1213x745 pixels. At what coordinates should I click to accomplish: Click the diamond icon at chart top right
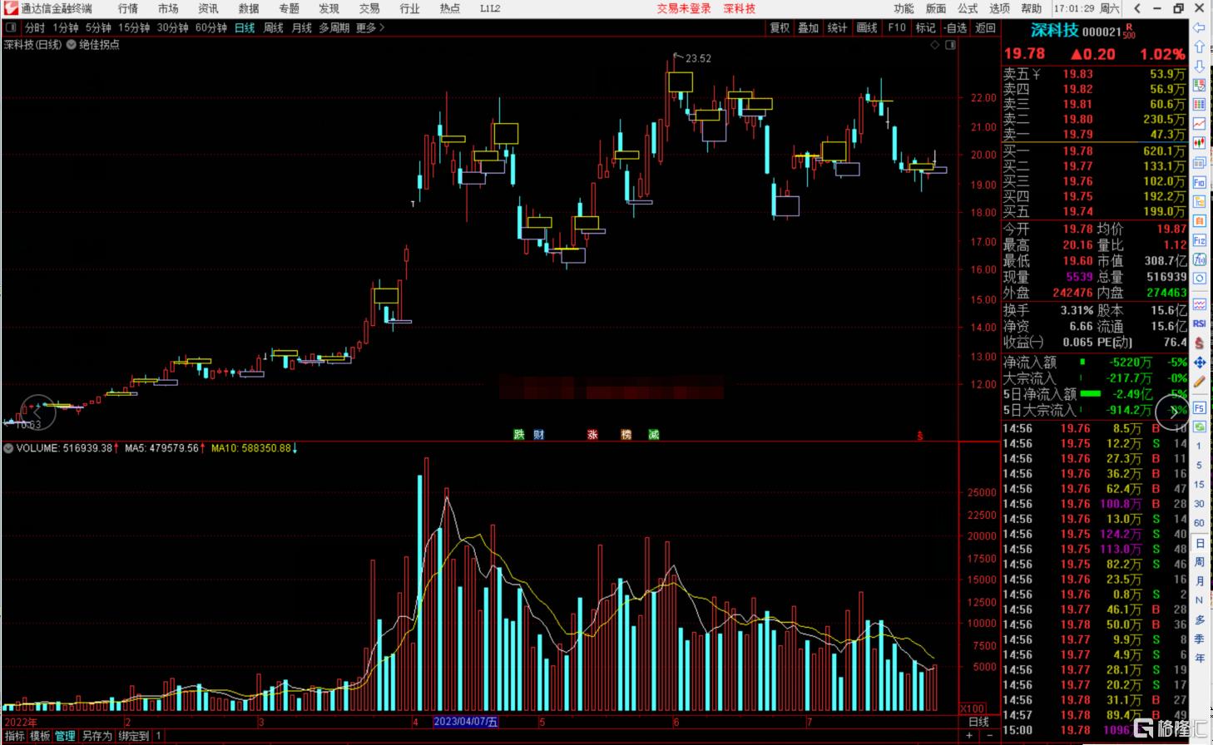pyautogui.click(x=935, y=45)
